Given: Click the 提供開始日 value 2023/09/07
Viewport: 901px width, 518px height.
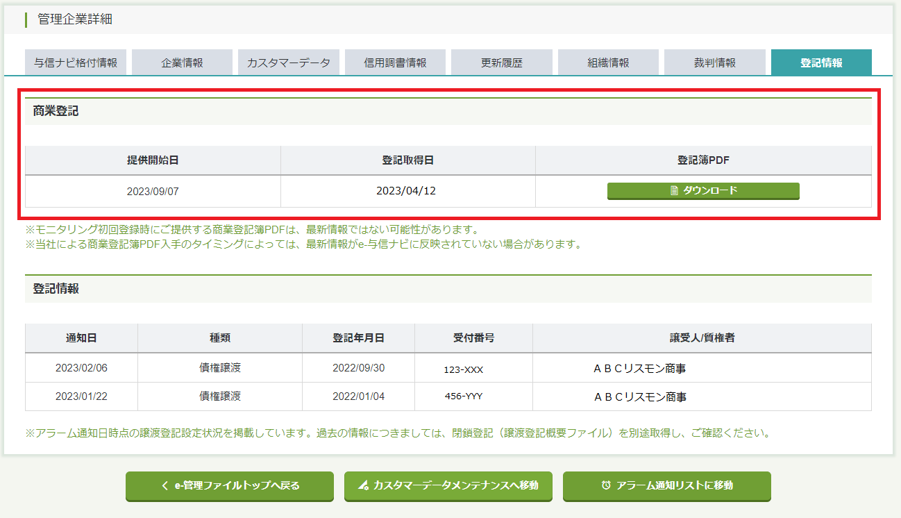Looking at the screenshot, I should pyautogui.click(x=153, y=191).
